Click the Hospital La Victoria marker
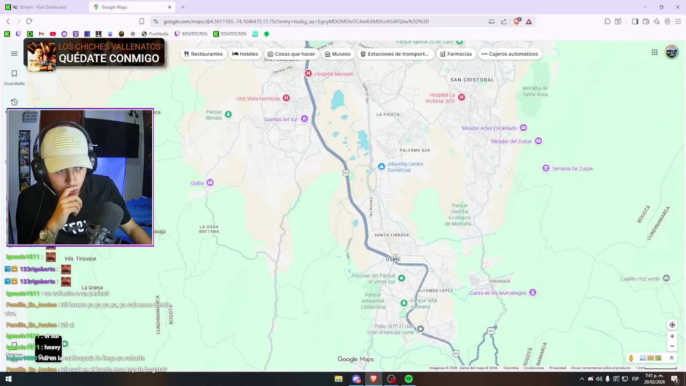 coord(461,97)
